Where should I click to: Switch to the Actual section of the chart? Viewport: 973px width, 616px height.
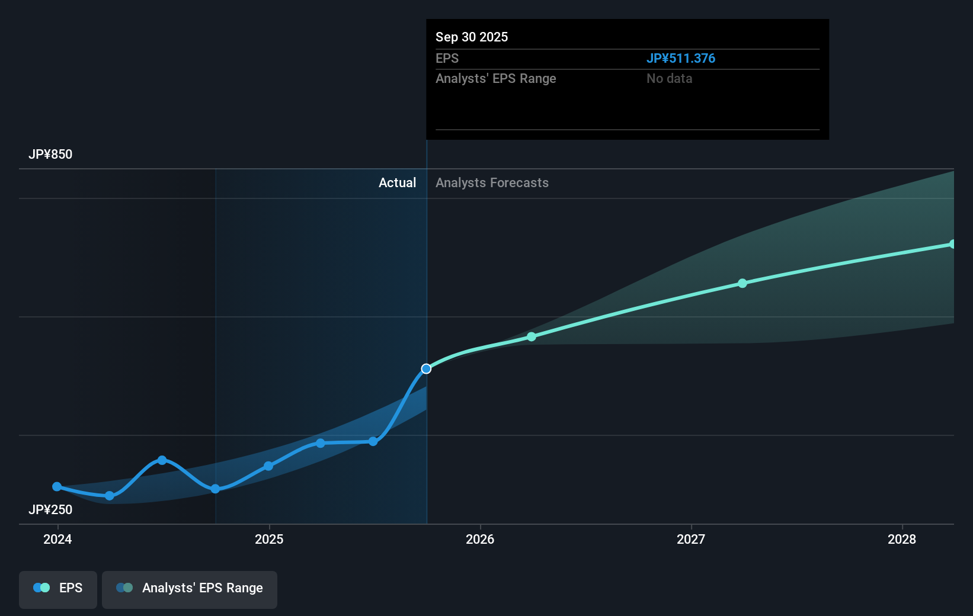pyautogui.click(x=397, y=182)
